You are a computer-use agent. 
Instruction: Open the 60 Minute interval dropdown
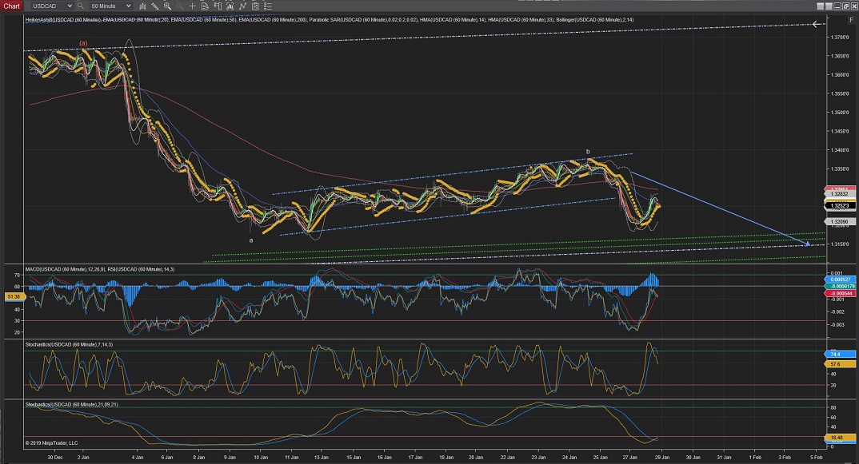[110, 6]
